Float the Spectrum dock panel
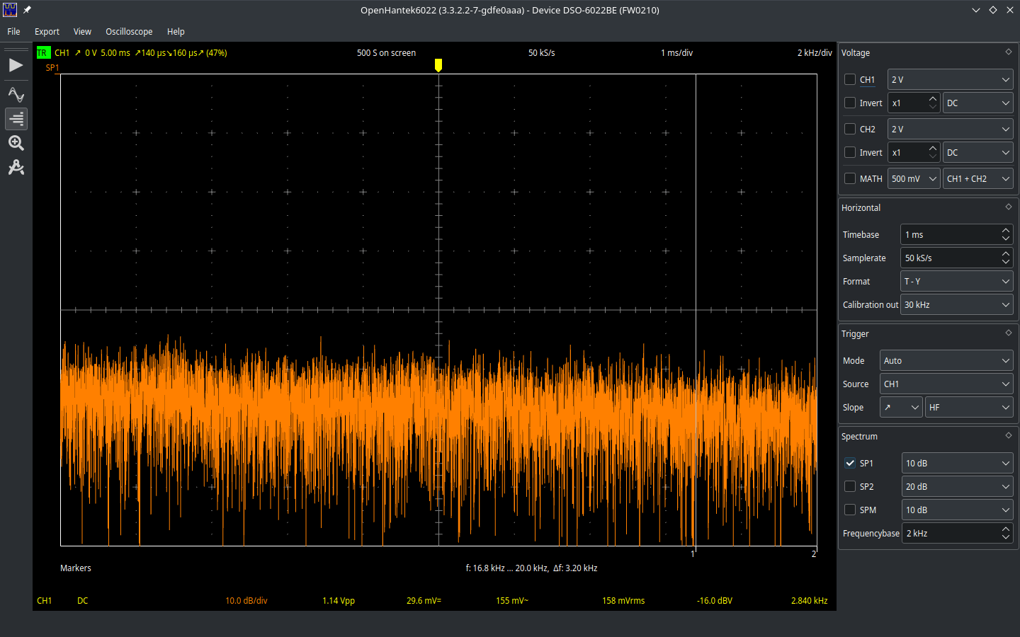 1008,436
